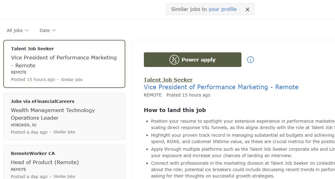Select the Vice President of Performance Marketing card
The height and width of the screenshot is (179, 335).
point(64,61)
